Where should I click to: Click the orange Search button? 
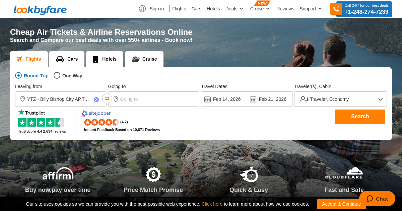360,117
